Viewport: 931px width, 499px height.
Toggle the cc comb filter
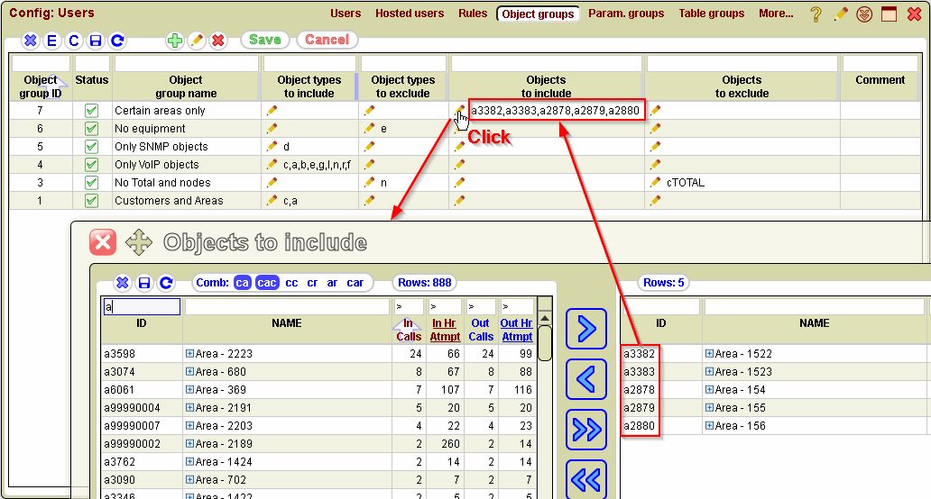click(x=291, y=283)
